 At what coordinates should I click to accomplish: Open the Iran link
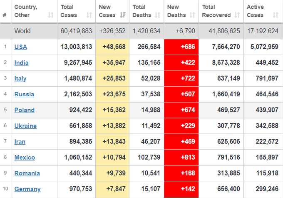click(x=20, y=142)
